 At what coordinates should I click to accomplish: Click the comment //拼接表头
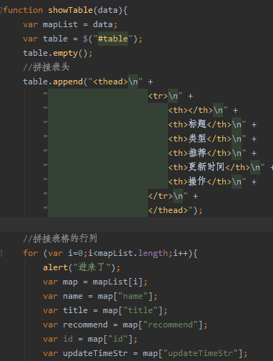click(x=46, y=67)
